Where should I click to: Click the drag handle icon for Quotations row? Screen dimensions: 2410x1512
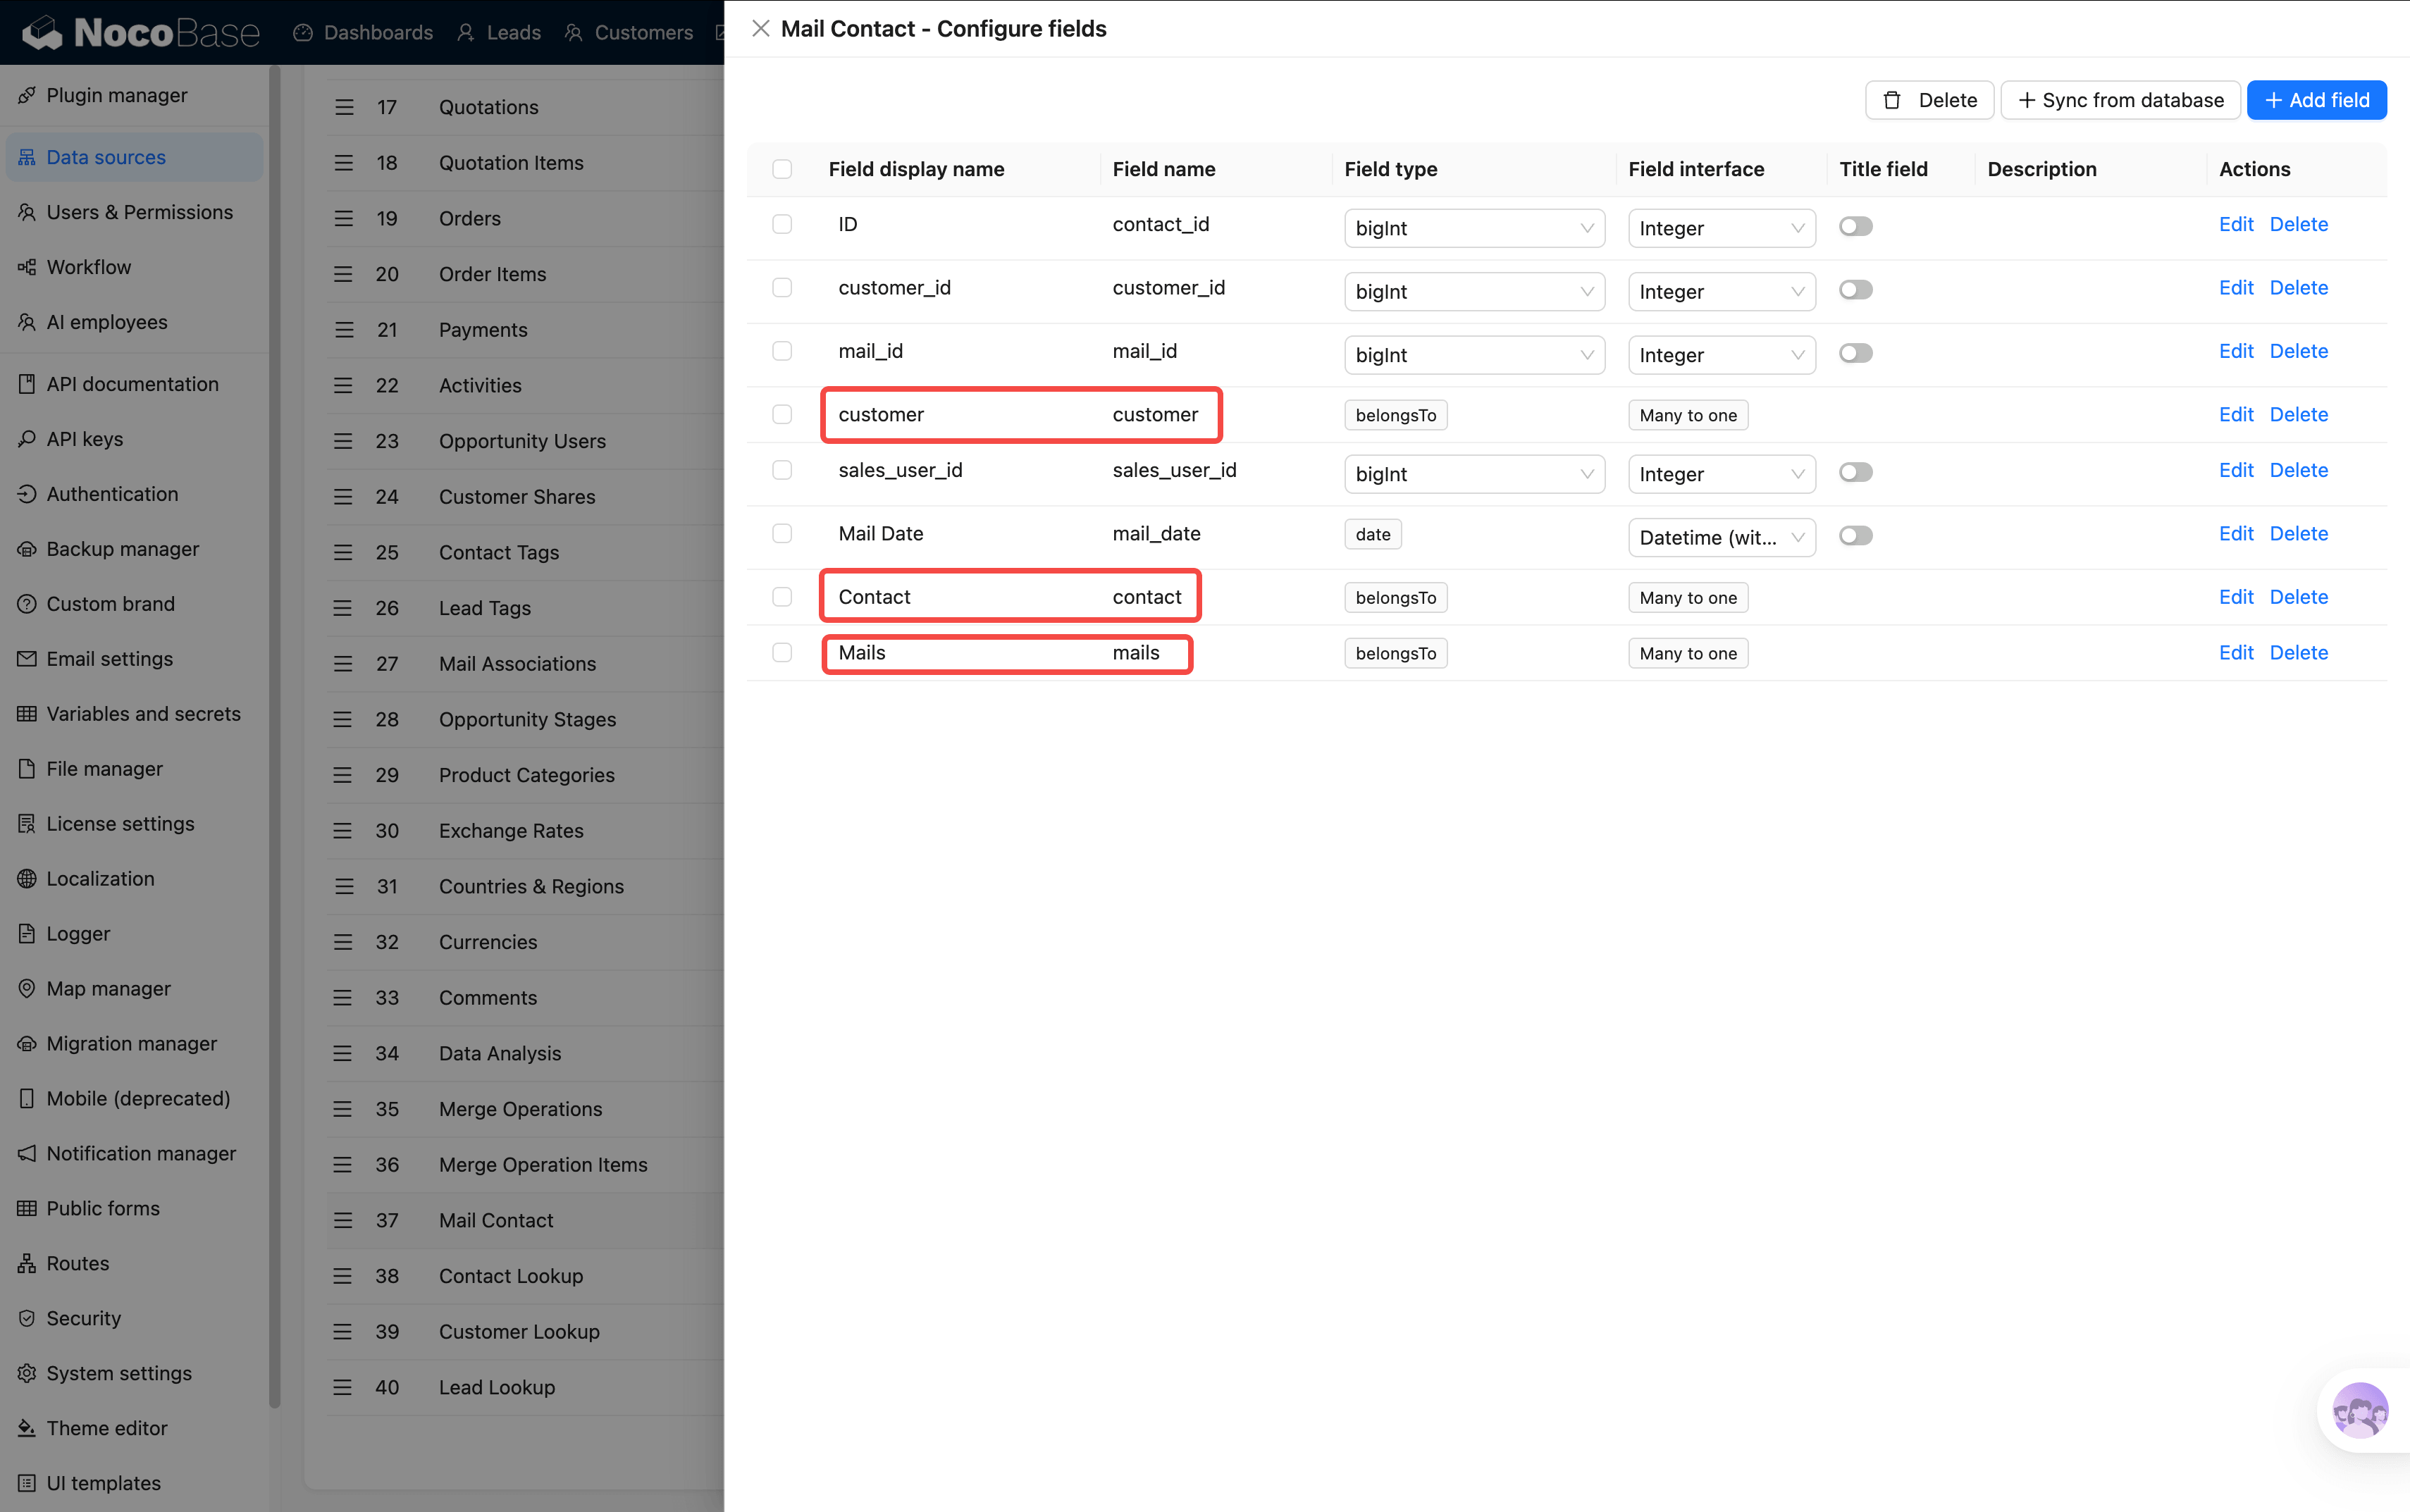(344, 107)
